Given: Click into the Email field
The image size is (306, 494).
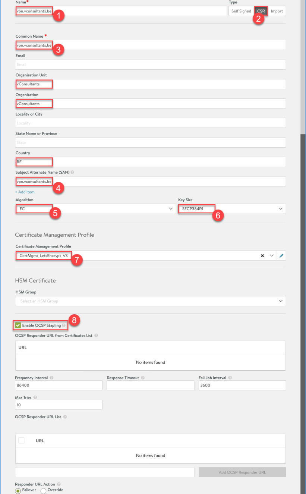Looking at the screenshot, I should (x=151, y=64).
